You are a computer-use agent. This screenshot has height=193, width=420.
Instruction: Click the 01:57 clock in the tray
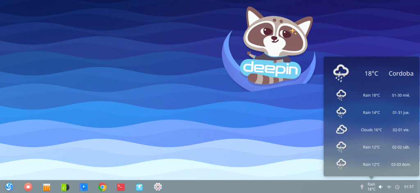409,187
